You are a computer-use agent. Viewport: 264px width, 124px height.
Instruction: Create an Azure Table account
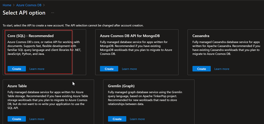(x=17, y=119)
